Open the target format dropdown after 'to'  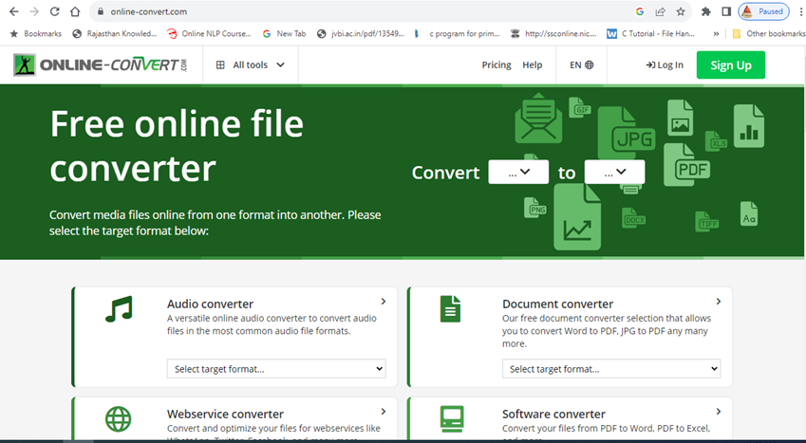[x=614, y=172]
